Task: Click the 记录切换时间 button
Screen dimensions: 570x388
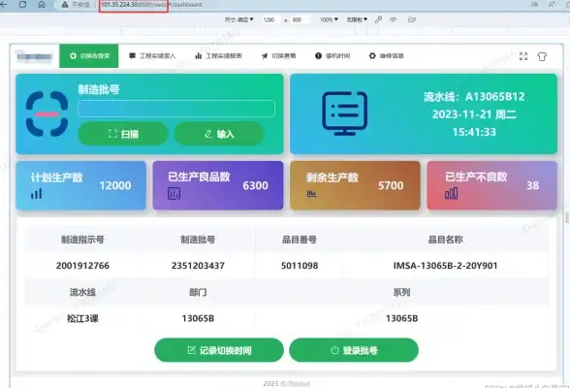Action: (219, 350)
